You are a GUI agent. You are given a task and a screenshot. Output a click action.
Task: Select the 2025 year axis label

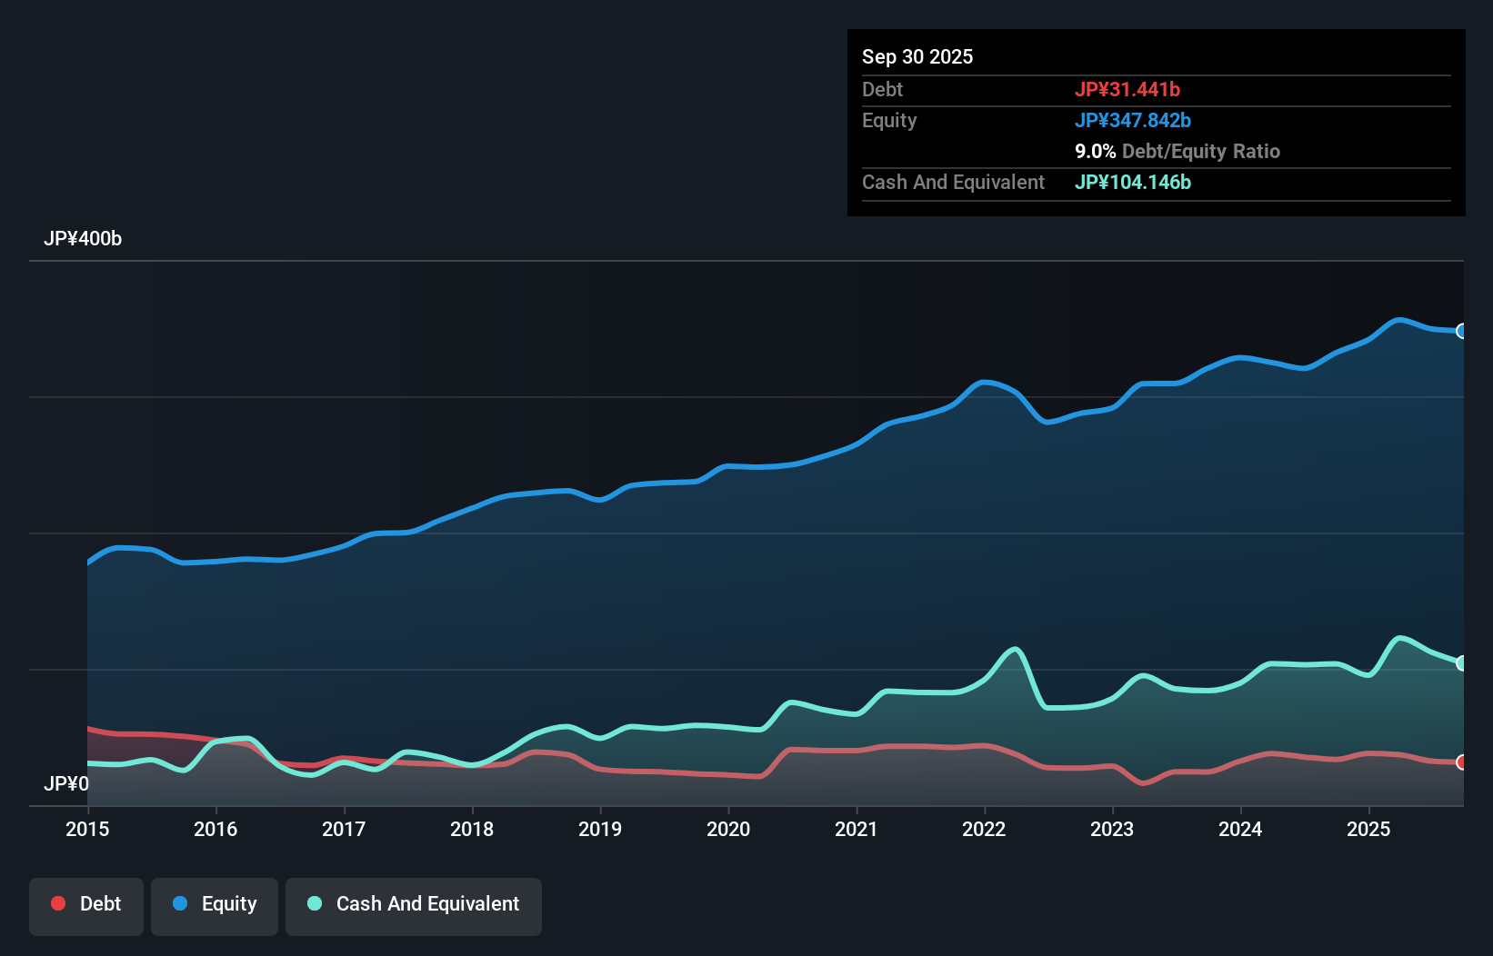point(1369,829)
